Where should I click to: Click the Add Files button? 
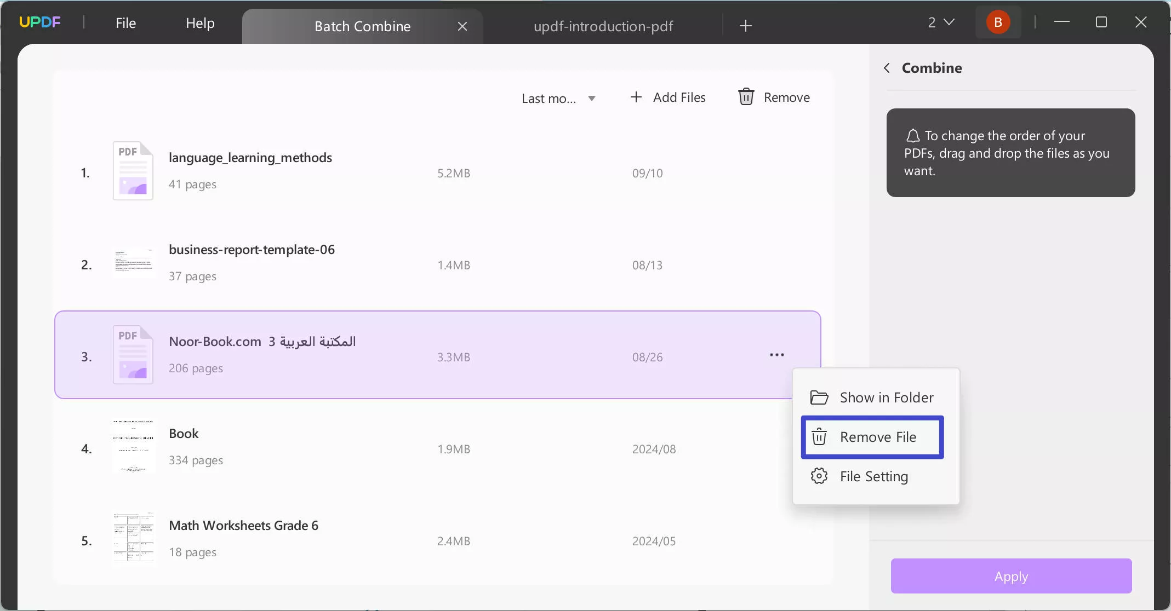coord(668,97)
